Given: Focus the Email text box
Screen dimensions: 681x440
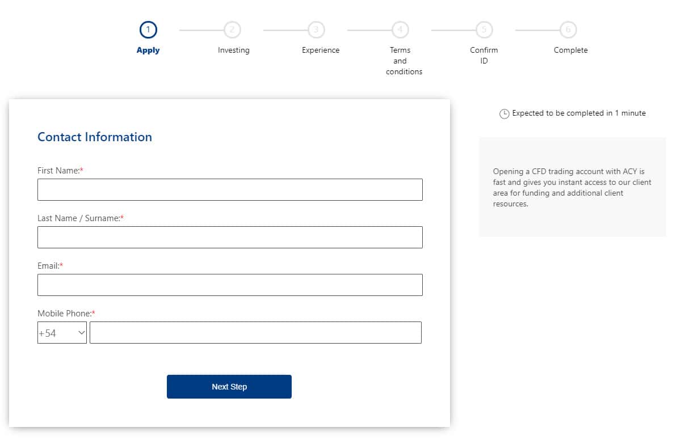Looking at the screenshot, I should coord(230,285).
